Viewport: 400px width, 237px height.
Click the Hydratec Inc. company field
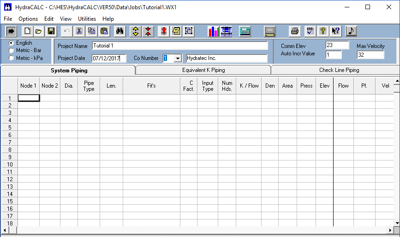[227, 58]
